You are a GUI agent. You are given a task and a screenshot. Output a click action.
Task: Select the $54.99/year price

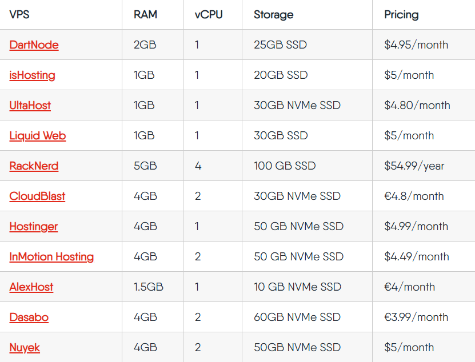point(414,166)
